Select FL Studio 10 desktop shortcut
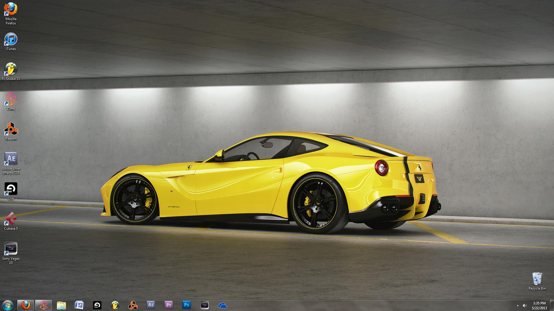 coord(11,71)
